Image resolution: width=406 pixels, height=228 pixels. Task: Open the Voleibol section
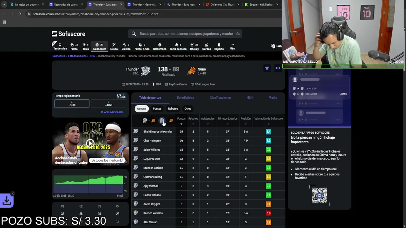(x=126, y=47)
